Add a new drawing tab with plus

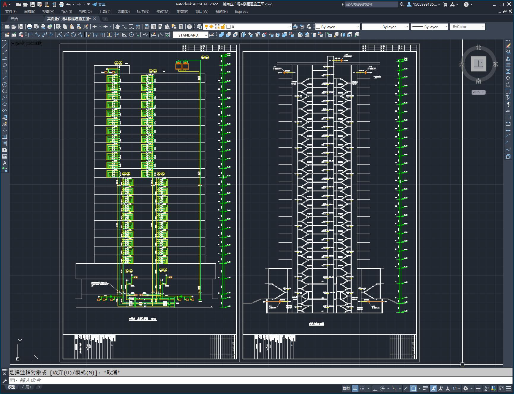(x=105, y=19)
